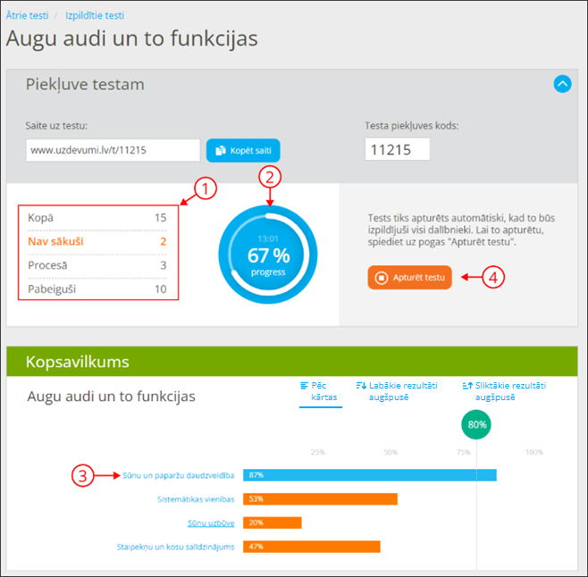This screenshot has width=588, height=577.
Task: Open the Ātrie testi breadcrumb link
Action: (27, 15)
